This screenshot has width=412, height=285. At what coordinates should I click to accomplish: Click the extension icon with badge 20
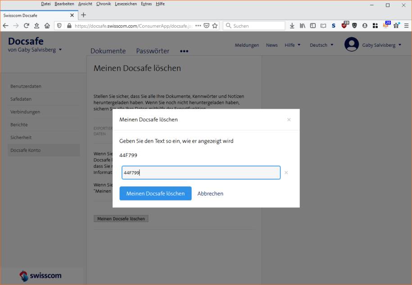tap(386, 25)
